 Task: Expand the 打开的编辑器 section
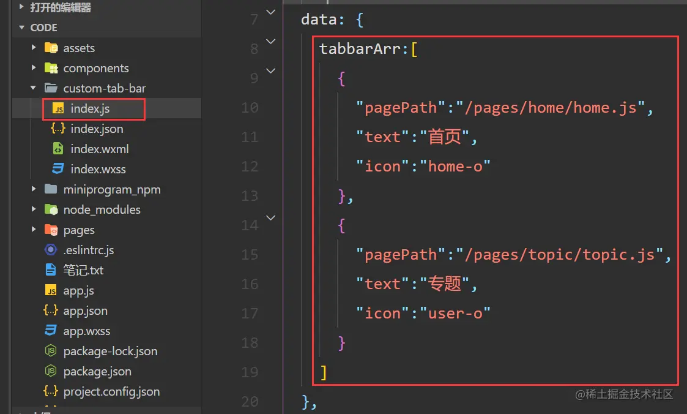coord(21,7)
